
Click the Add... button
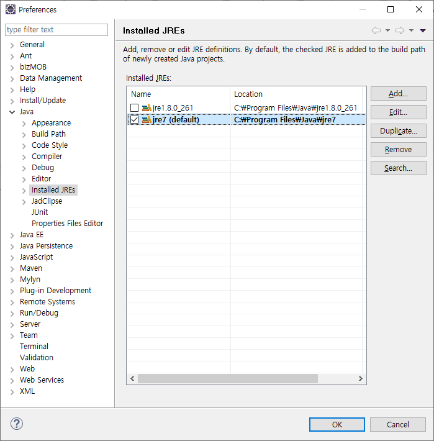tap(399, 94)
